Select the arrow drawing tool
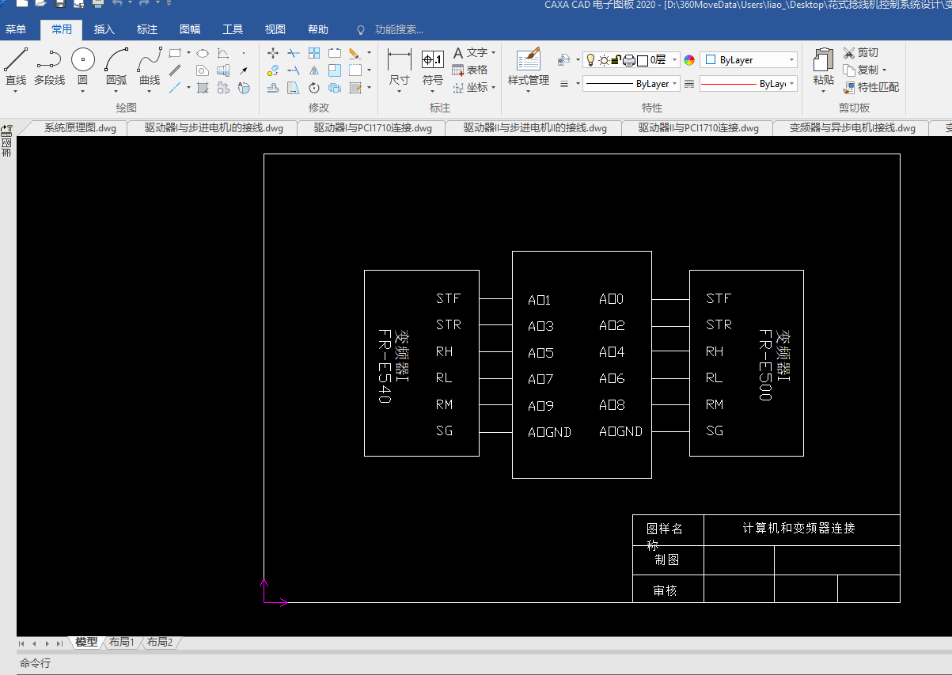952x675 pixels. (x=243, y=70)
